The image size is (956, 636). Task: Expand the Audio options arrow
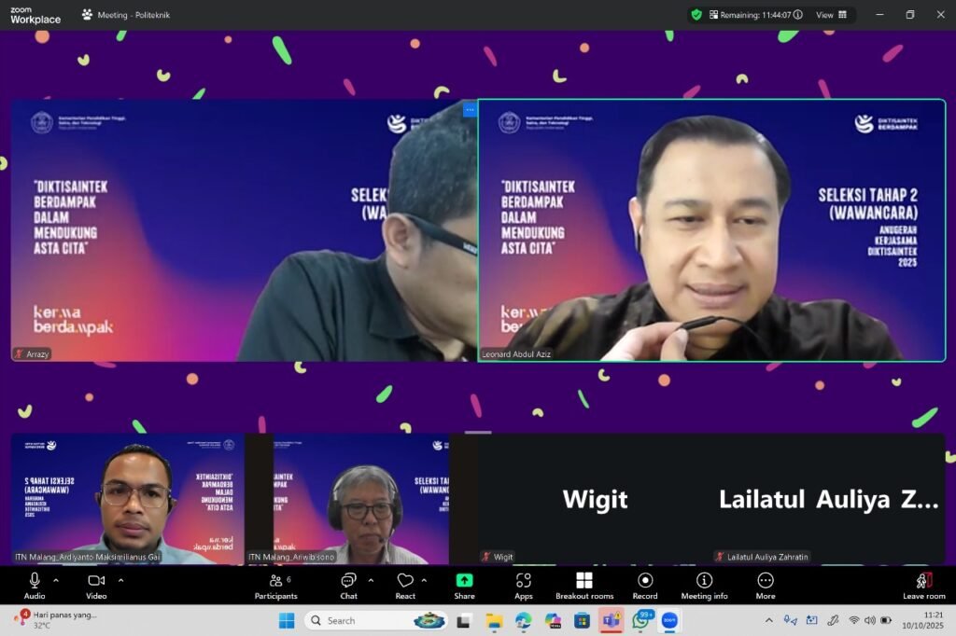coord(56,580)
